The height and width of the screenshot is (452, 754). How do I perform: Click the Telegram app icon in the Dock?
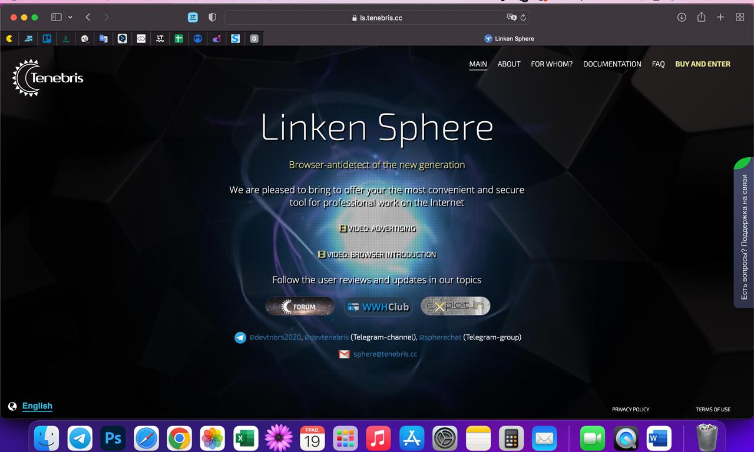pos(80,438)
